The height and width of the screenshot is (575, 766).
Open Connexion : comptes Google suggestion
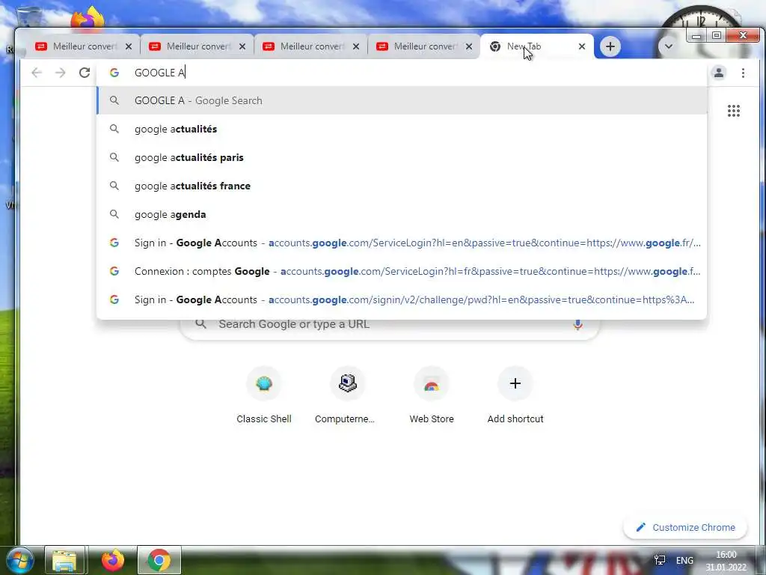402,271
